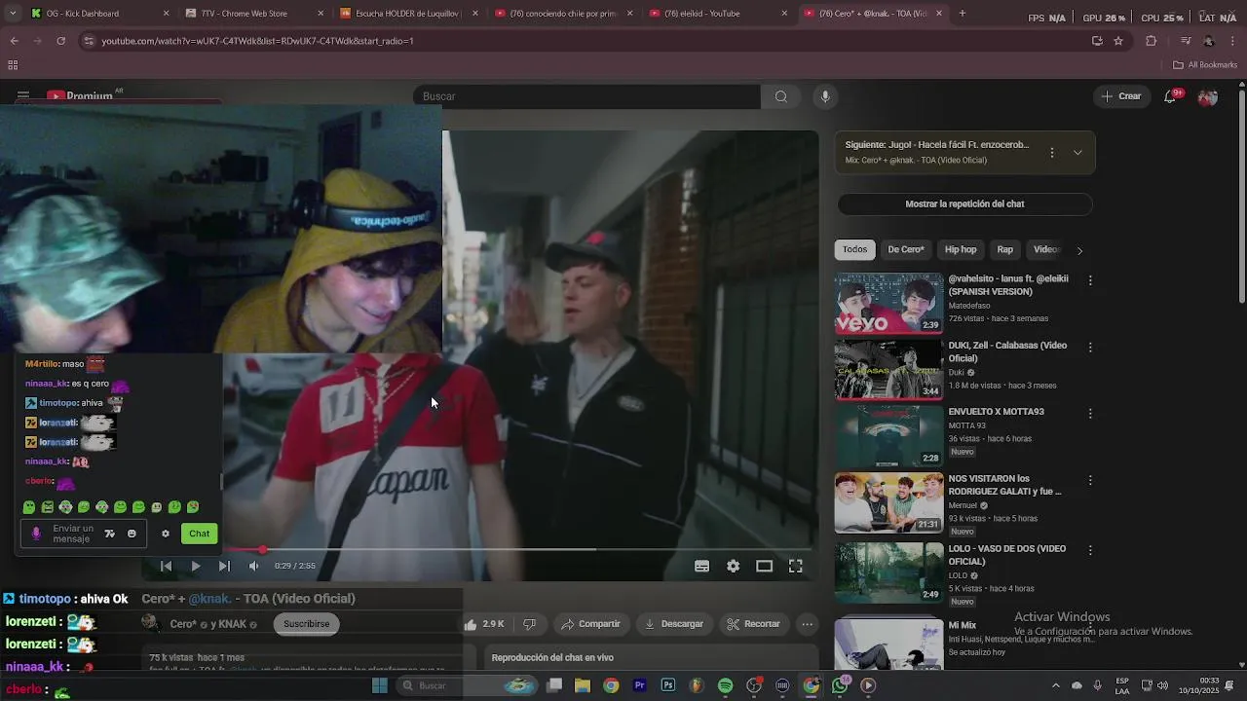This screenshot has height=701, width=1247.
Task: Open playlist options three-dot menu
Action: click(x=1051, y=153)
